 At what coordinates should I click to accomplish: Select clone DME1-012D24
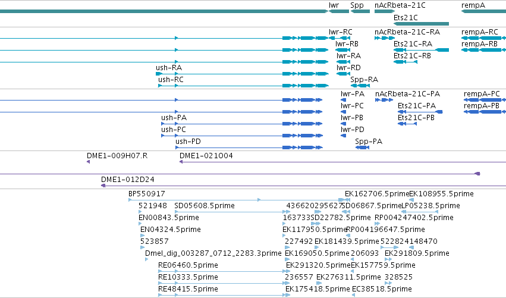tap(128, 180)
